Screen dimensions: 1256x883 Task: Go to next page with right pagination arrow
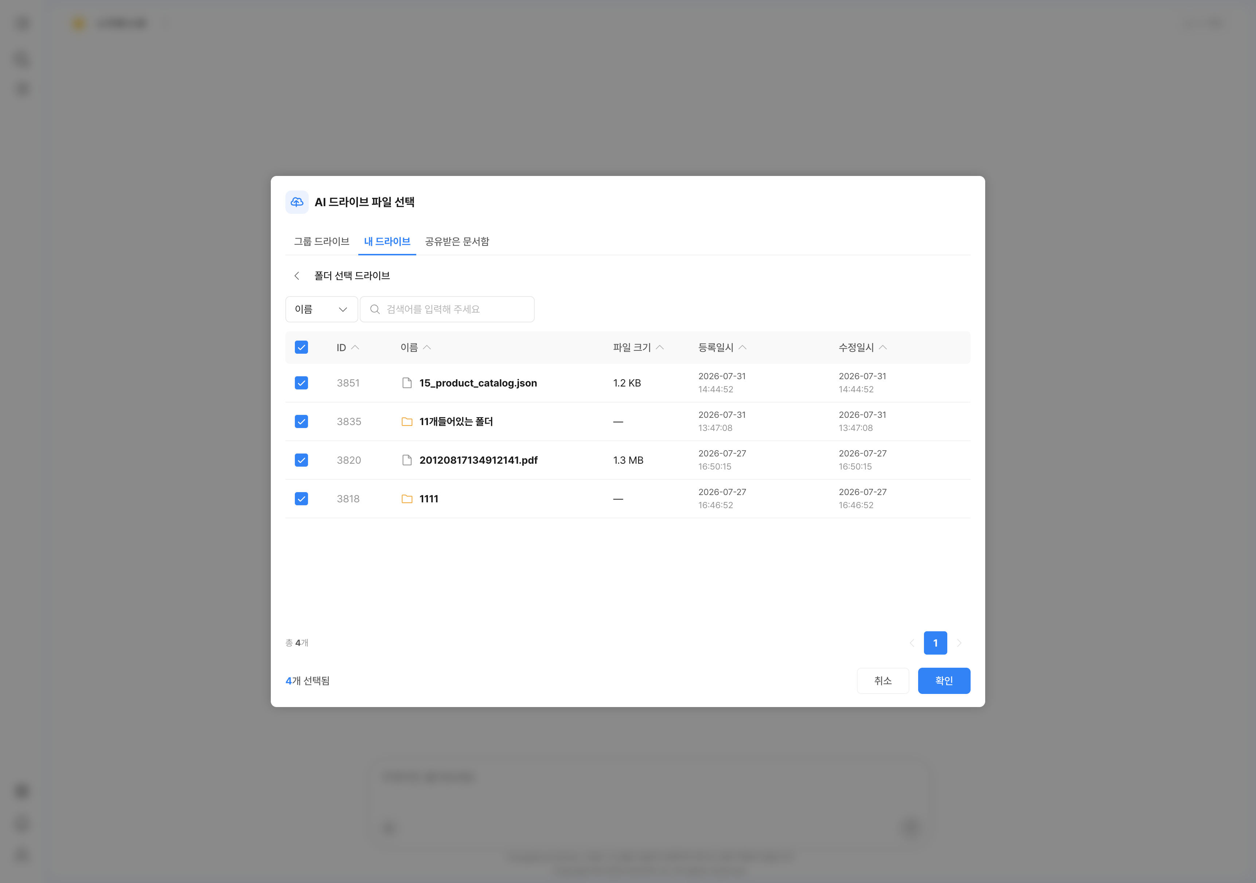tap(959, 643)
